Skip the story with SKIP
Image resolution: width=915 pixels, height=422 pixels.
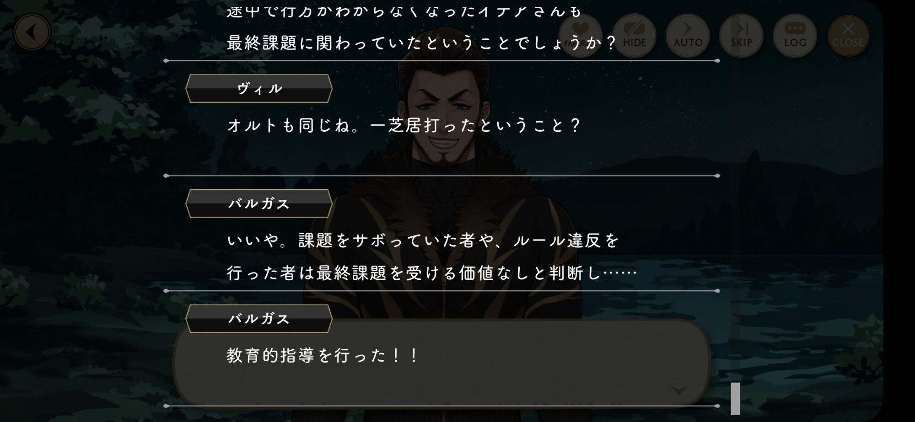click(x=741, y=36)
